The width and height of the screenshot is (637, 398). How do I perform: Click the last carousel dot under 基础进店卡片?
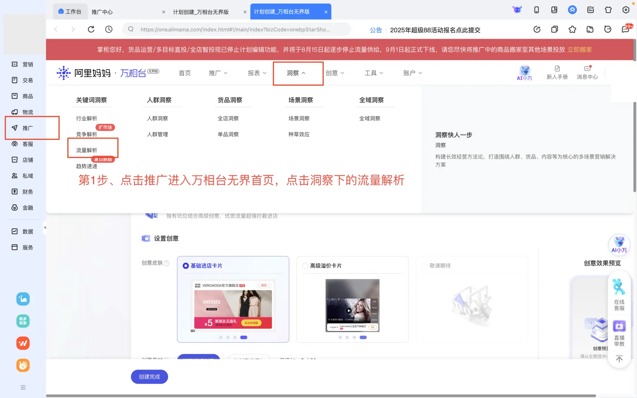[x=244, y=337]
